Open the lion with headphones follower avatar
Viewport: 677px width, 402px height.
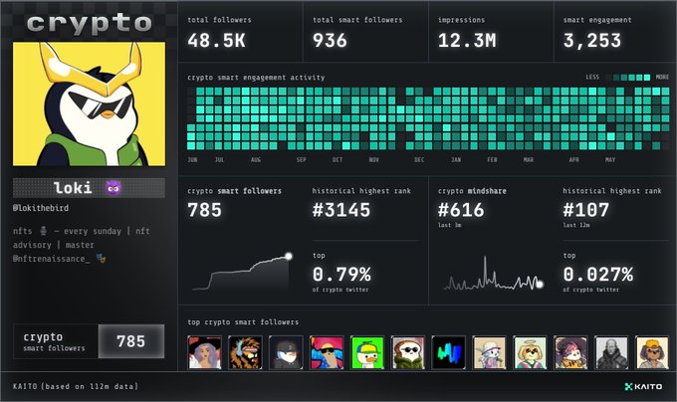(245, 353)
